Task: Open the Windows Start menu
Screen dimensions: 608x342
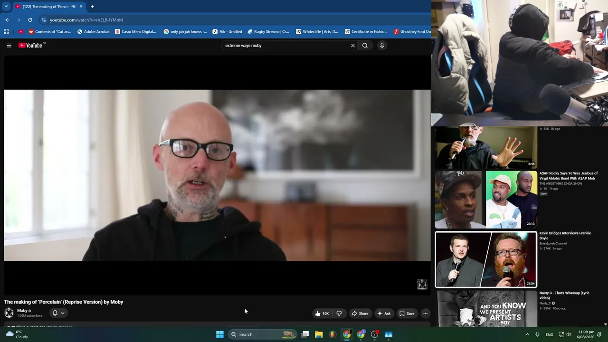Action: point(220,334)
